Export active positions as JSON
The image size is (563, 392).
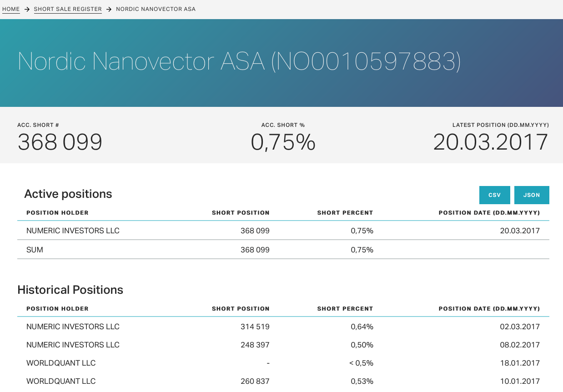532,195
